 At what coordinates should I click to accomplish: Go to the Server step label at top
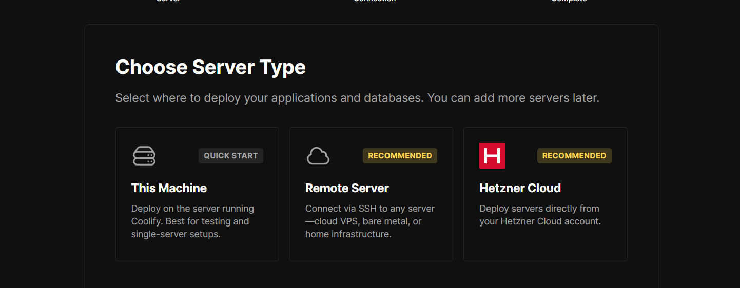point(169,1)
